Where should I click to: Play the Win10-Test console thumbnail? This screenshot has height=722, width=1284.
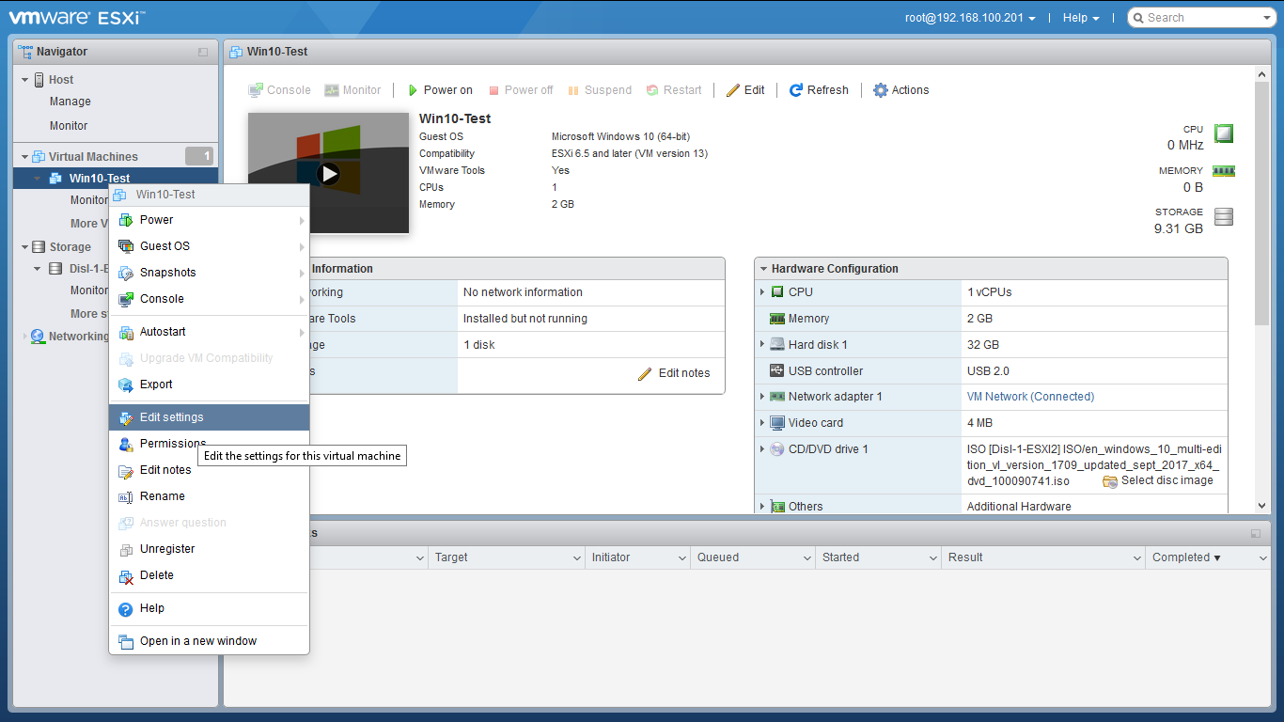pos(328,173)
